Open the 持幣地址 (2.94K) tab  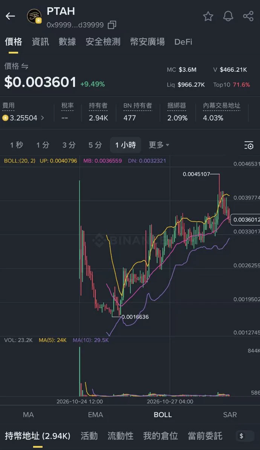pos(38,436)
